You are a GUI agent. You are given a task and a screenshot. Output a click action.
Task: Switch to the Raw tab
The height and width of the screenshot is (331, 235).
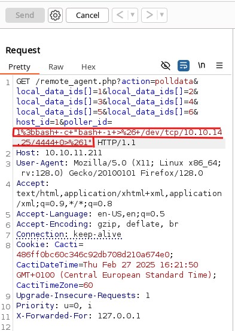56,67
